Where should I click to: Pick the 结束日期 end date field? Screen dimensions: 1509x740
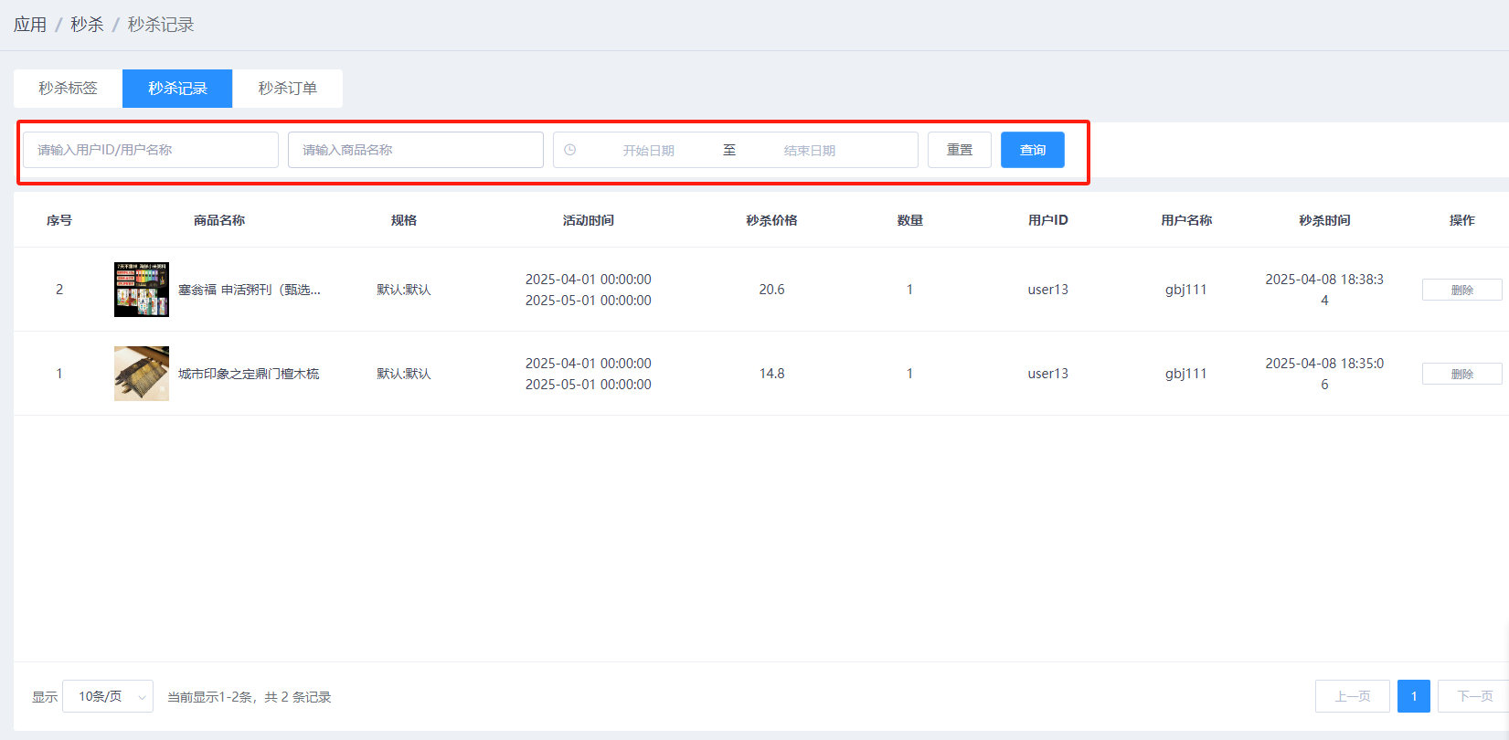tap(809, 151)
